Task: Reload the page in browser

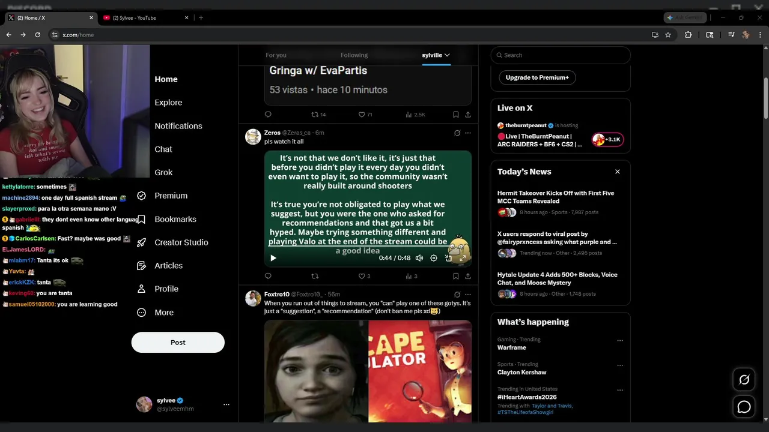Action: coord(37,35)
